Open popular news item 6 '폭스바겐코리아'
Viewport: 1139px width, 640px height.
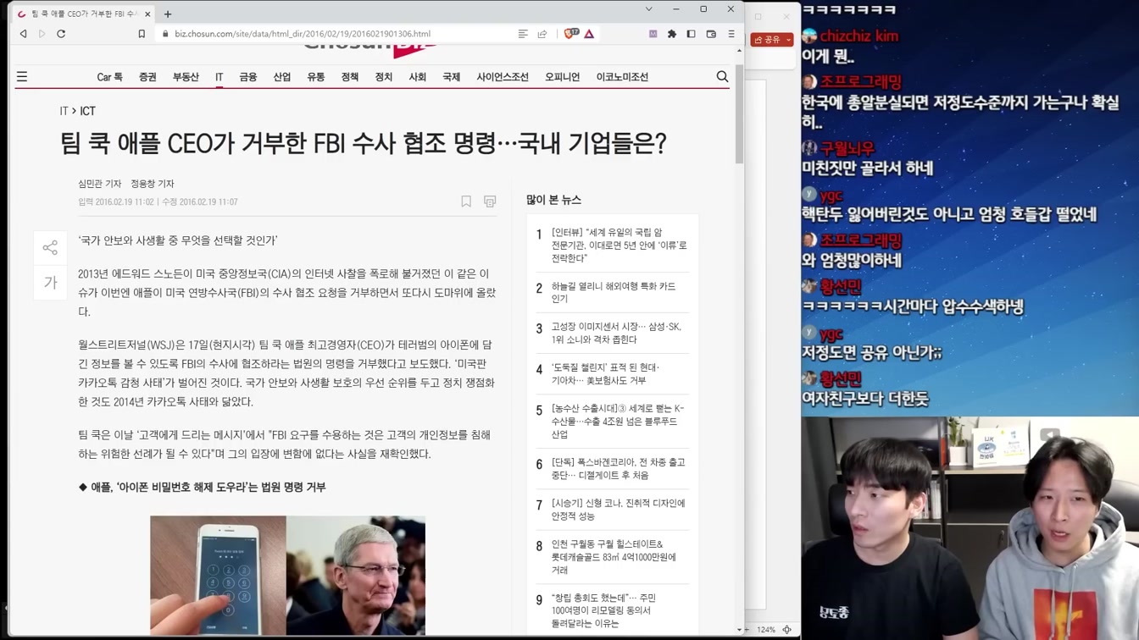(x=618, y=468)
